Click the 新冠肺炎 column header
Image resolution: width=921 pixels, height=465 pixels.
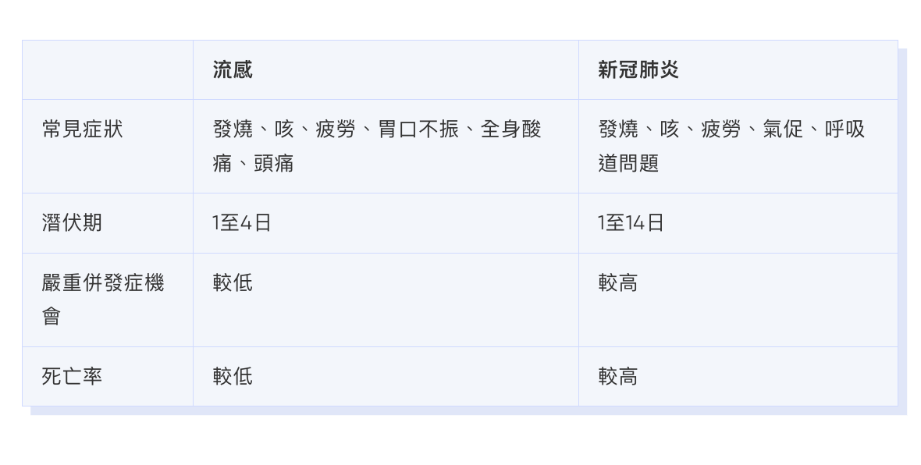click(x=638, y=70)
